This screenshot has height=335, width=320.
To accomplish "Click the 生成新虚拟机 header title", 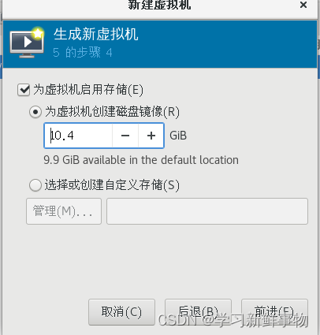I will pos(96,35).
